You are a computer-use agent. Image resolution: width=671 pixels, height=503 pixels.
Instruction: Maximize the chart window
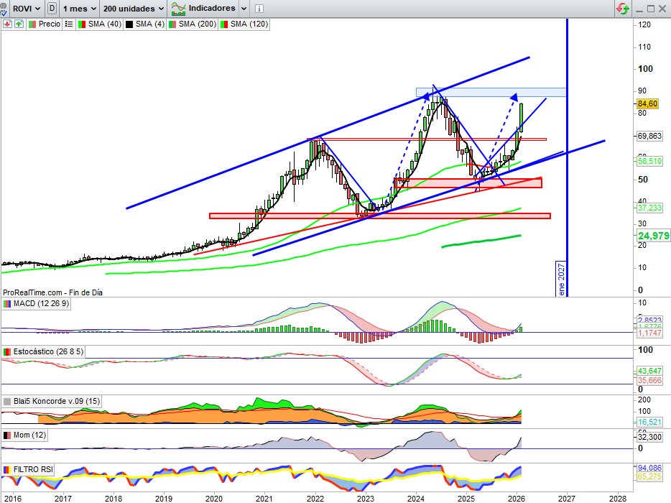tap(651, 9)
